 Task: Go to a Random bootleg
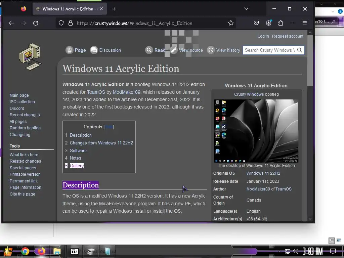25,128
